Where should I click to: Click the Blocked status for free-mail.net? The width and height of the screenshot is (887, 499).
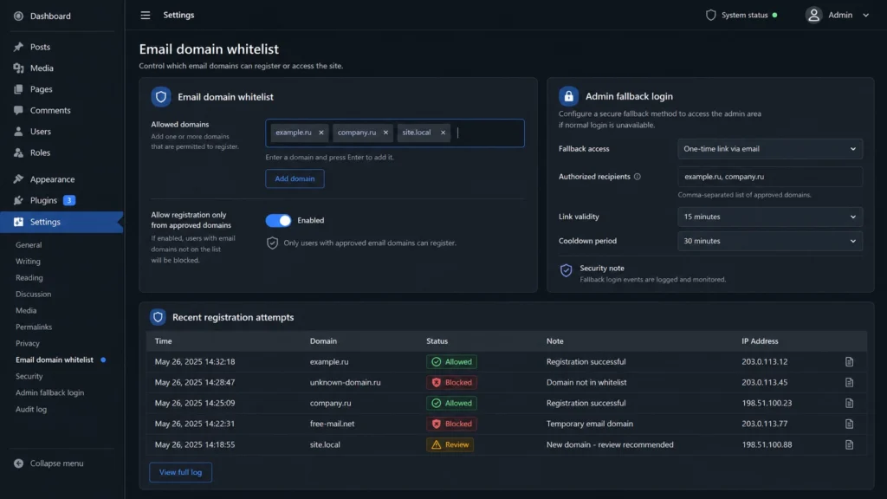(451, 424)
